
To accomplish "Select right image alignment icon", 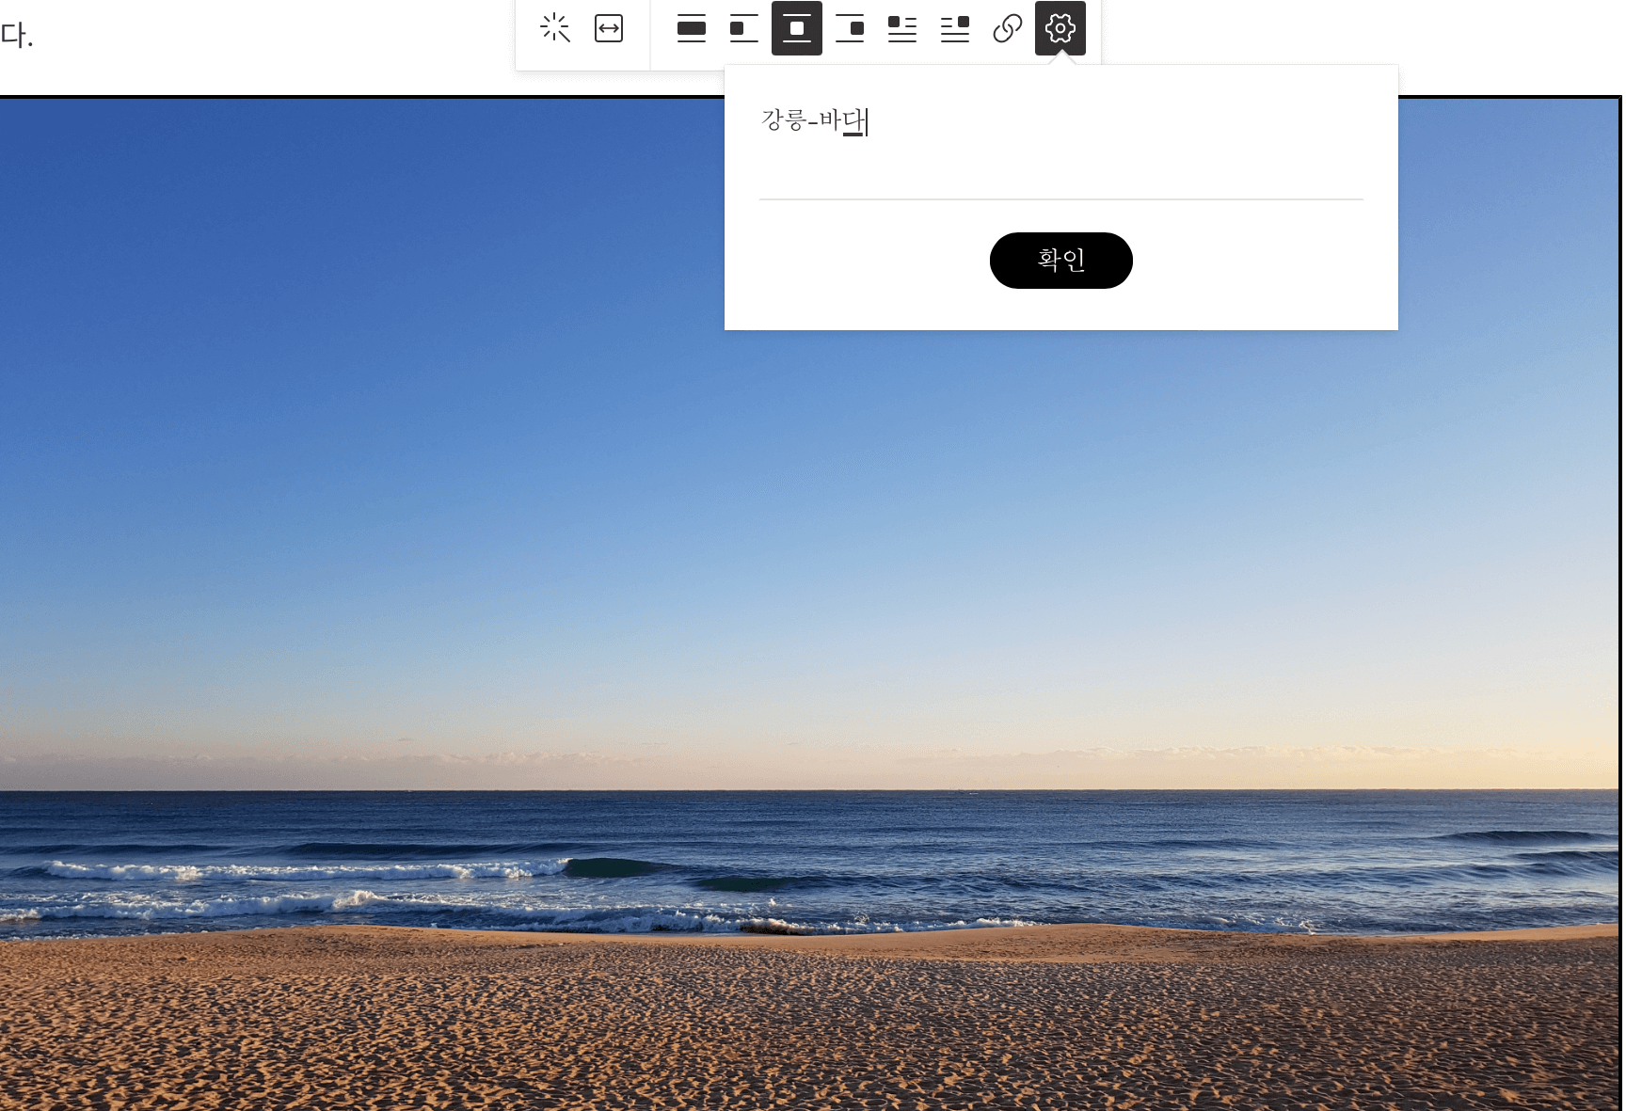I will tap(850, 28).
